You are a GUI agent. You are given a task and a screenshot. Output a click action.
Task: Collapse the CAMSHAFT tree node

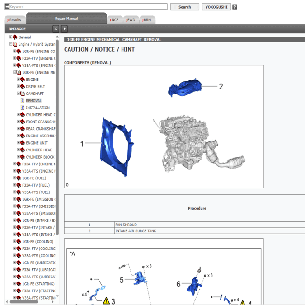click(x=18, y=94)
